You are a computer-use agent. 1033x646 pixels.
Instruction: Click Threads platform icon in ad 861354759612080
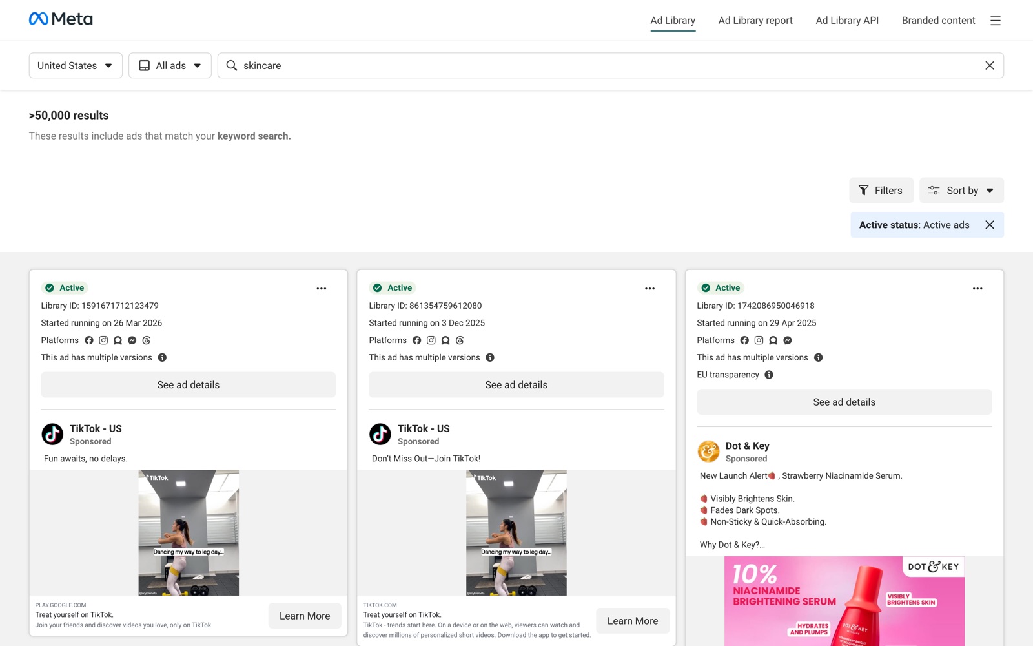[x=460, y=340]
